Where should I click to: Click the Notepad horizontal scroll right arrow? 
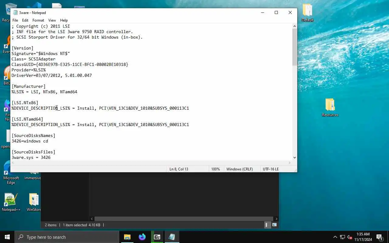(x=289, y=163)
